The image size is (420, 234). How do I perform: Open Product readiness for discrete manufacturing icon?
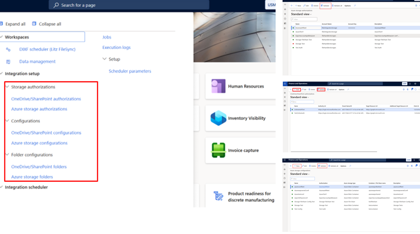(x=218, y=196)
